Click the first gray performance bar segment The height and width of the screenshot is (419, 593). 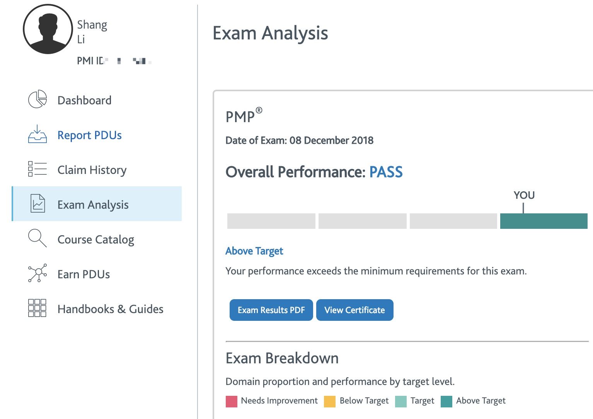point(271,221)
